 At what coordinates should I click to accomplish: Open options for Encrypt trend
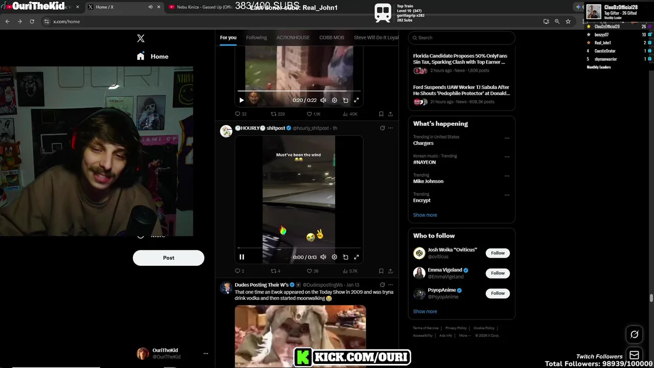(507, 195)
